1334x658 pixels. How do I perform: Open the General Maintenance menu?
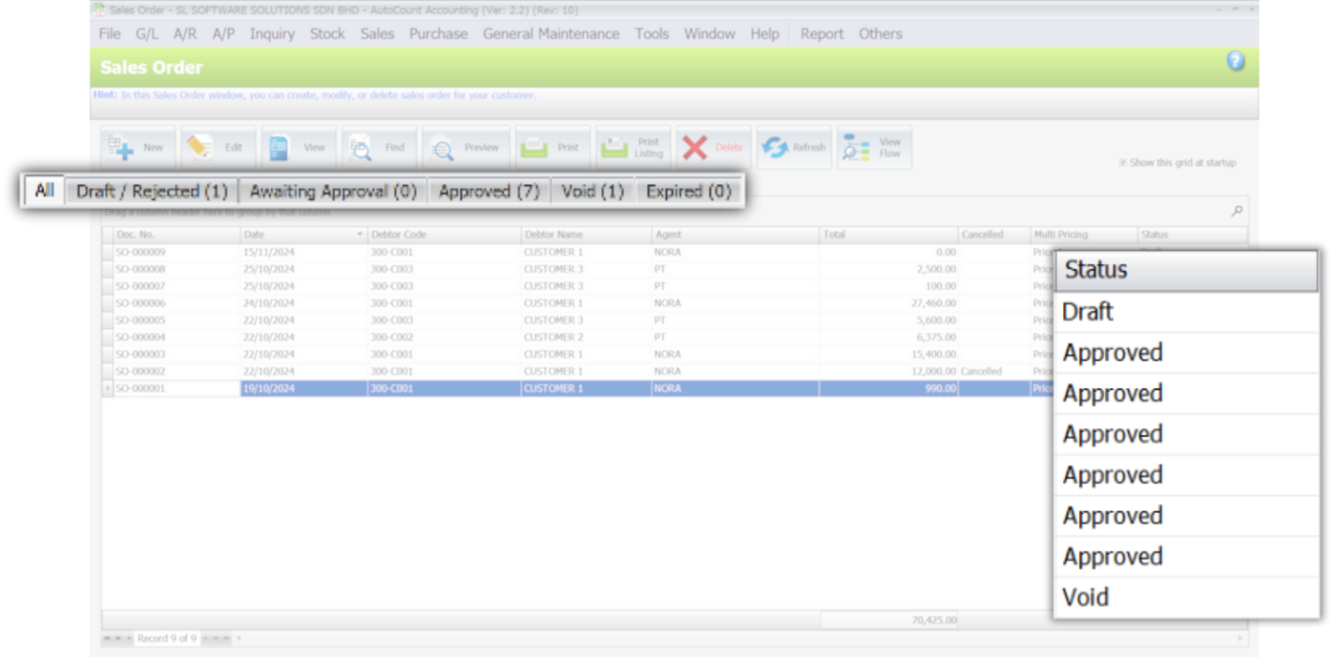tap(551, 34)
